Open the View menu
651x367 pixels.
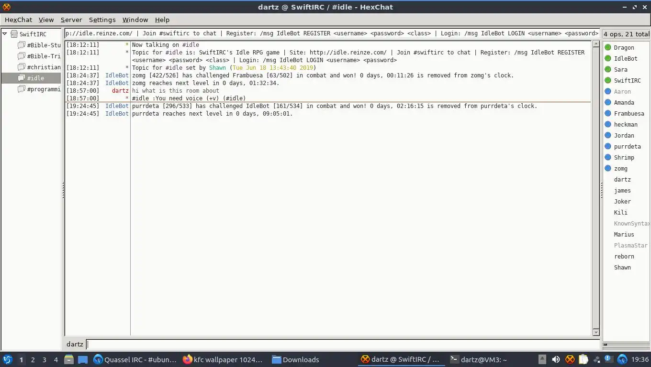46,20
